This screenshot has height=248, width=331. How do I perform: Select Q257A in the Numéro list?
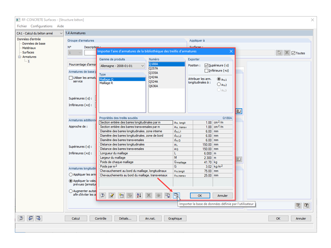click(166, 69)
